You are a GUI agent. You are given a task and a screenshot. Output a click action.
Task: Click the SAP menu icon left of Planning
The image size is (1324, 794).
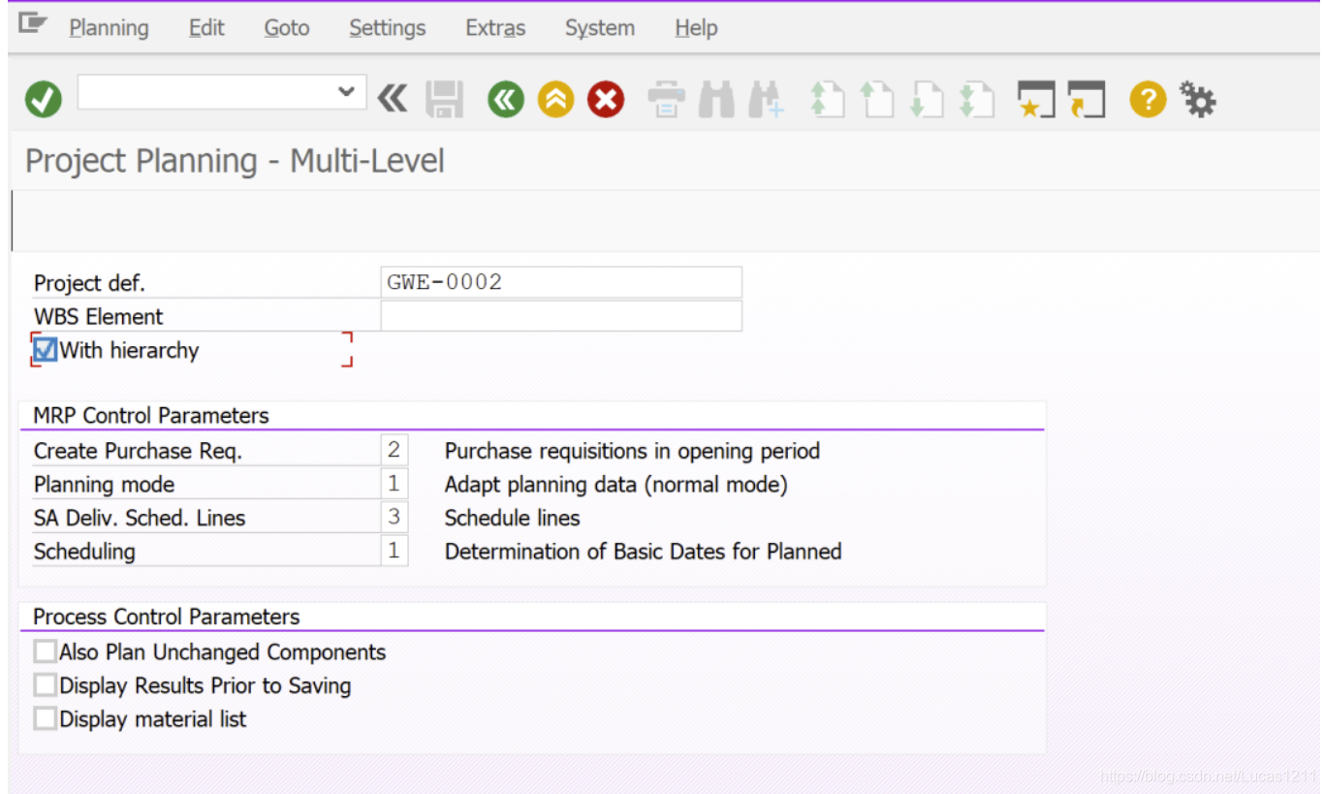click(x=33, y=23)
